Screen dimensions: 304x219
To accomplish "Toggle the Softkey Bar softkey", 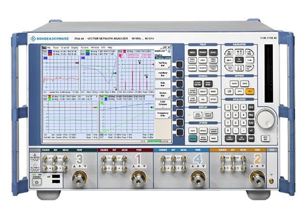I will 163,64.
